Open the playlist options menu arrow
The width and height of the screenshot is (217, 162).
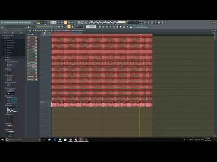(28, 31)
